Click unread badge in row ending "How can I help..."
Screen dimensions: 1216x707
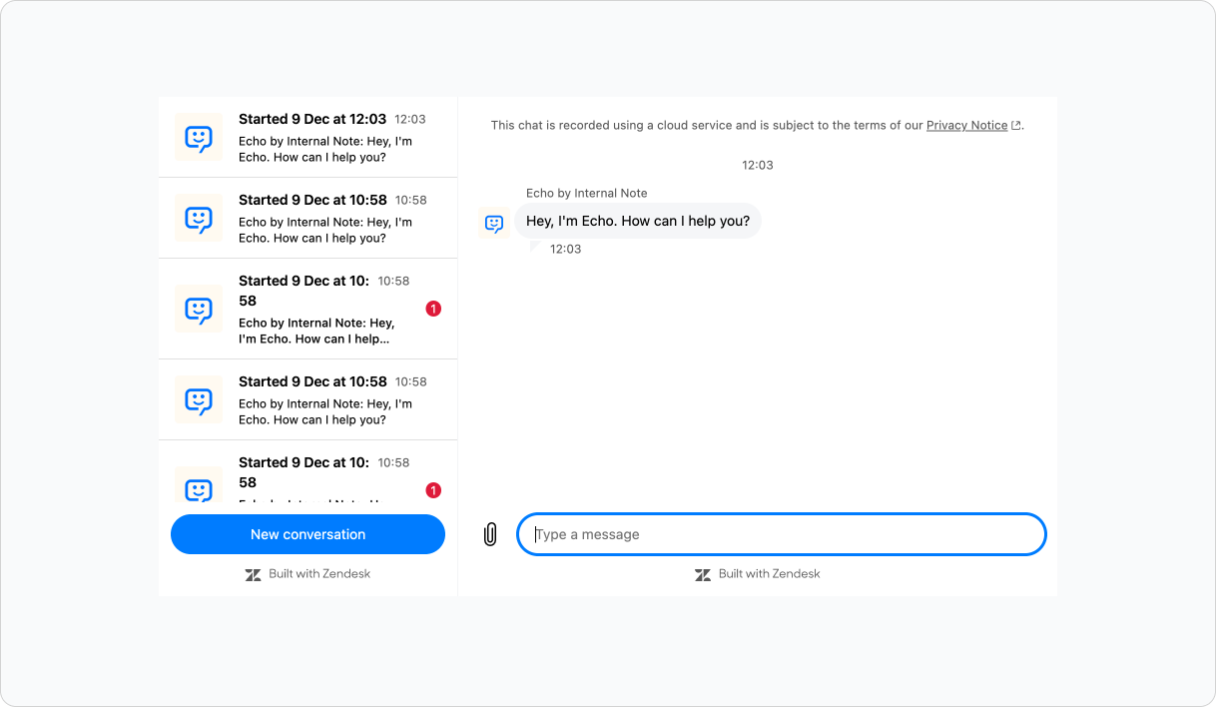click(x=433, y=309)
